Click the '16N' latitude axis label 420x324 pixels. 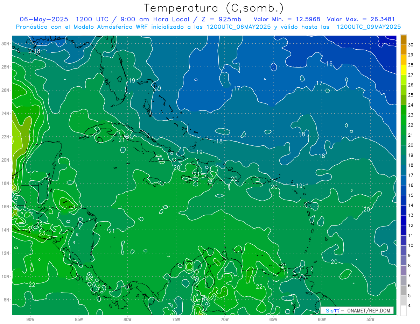tap(5, 207)
